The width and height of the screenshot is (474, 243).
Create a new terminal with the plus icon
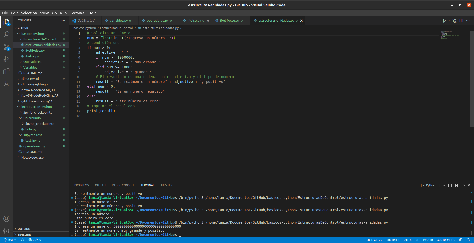click(440, 185)
